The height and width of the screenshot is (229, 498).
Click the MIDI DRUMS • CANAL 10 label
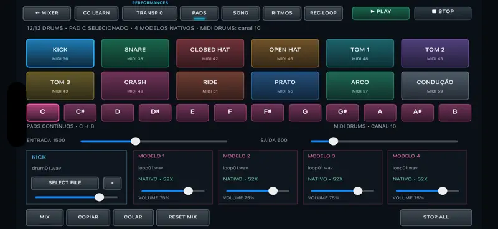pos(365,126)
